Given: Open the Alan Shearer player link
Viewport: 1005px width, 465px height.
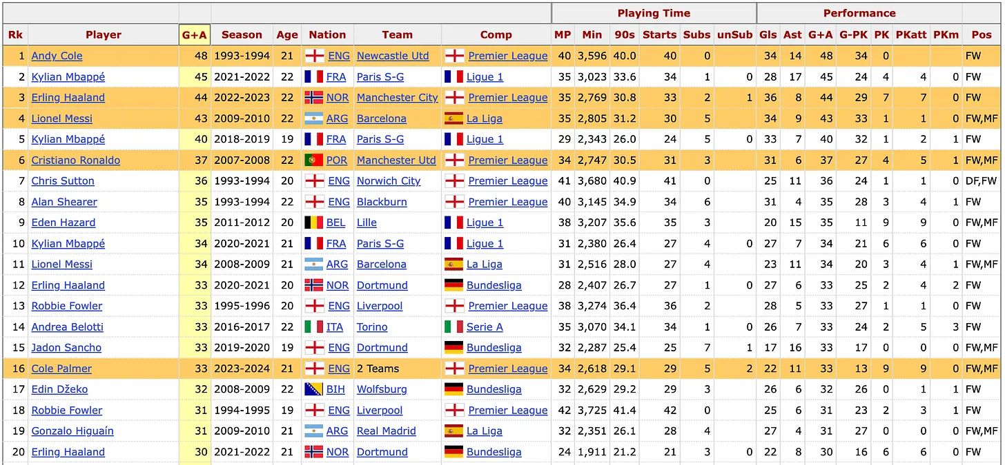Looking at the screenshot, I should [64, 202].
